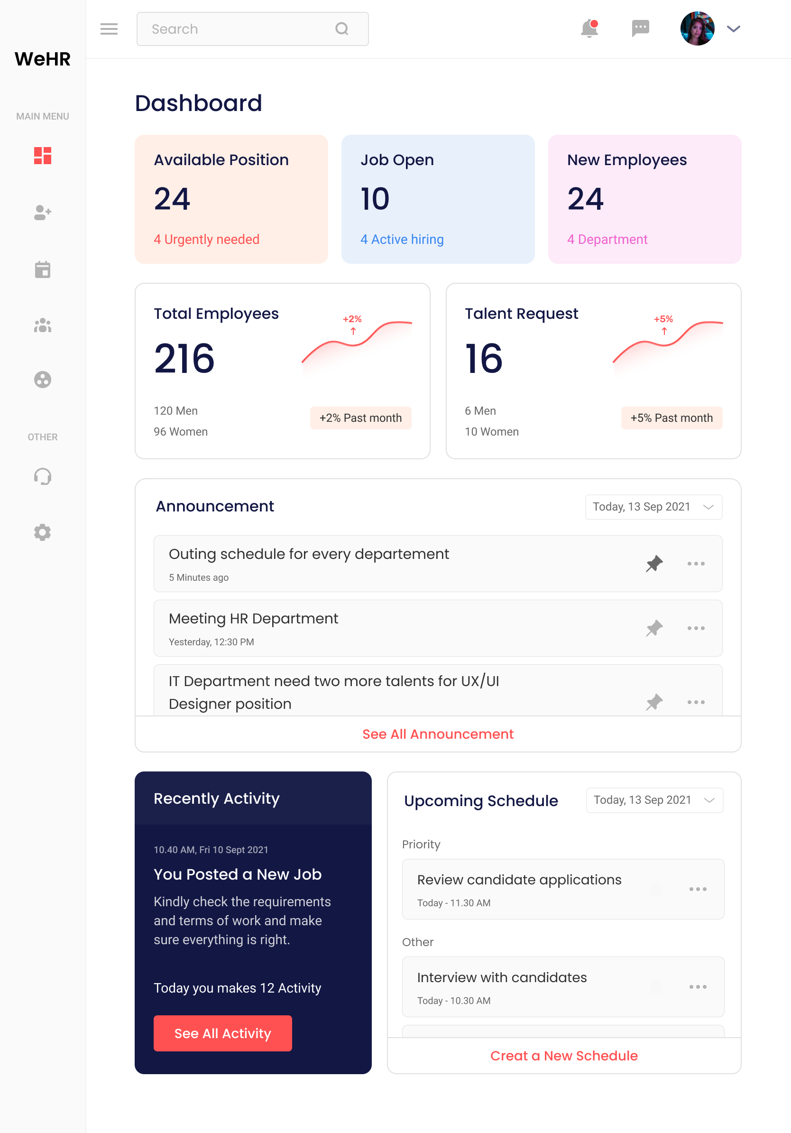Pin the IT Department announcement
The image size is (791, 1133).
click(654, 702)
